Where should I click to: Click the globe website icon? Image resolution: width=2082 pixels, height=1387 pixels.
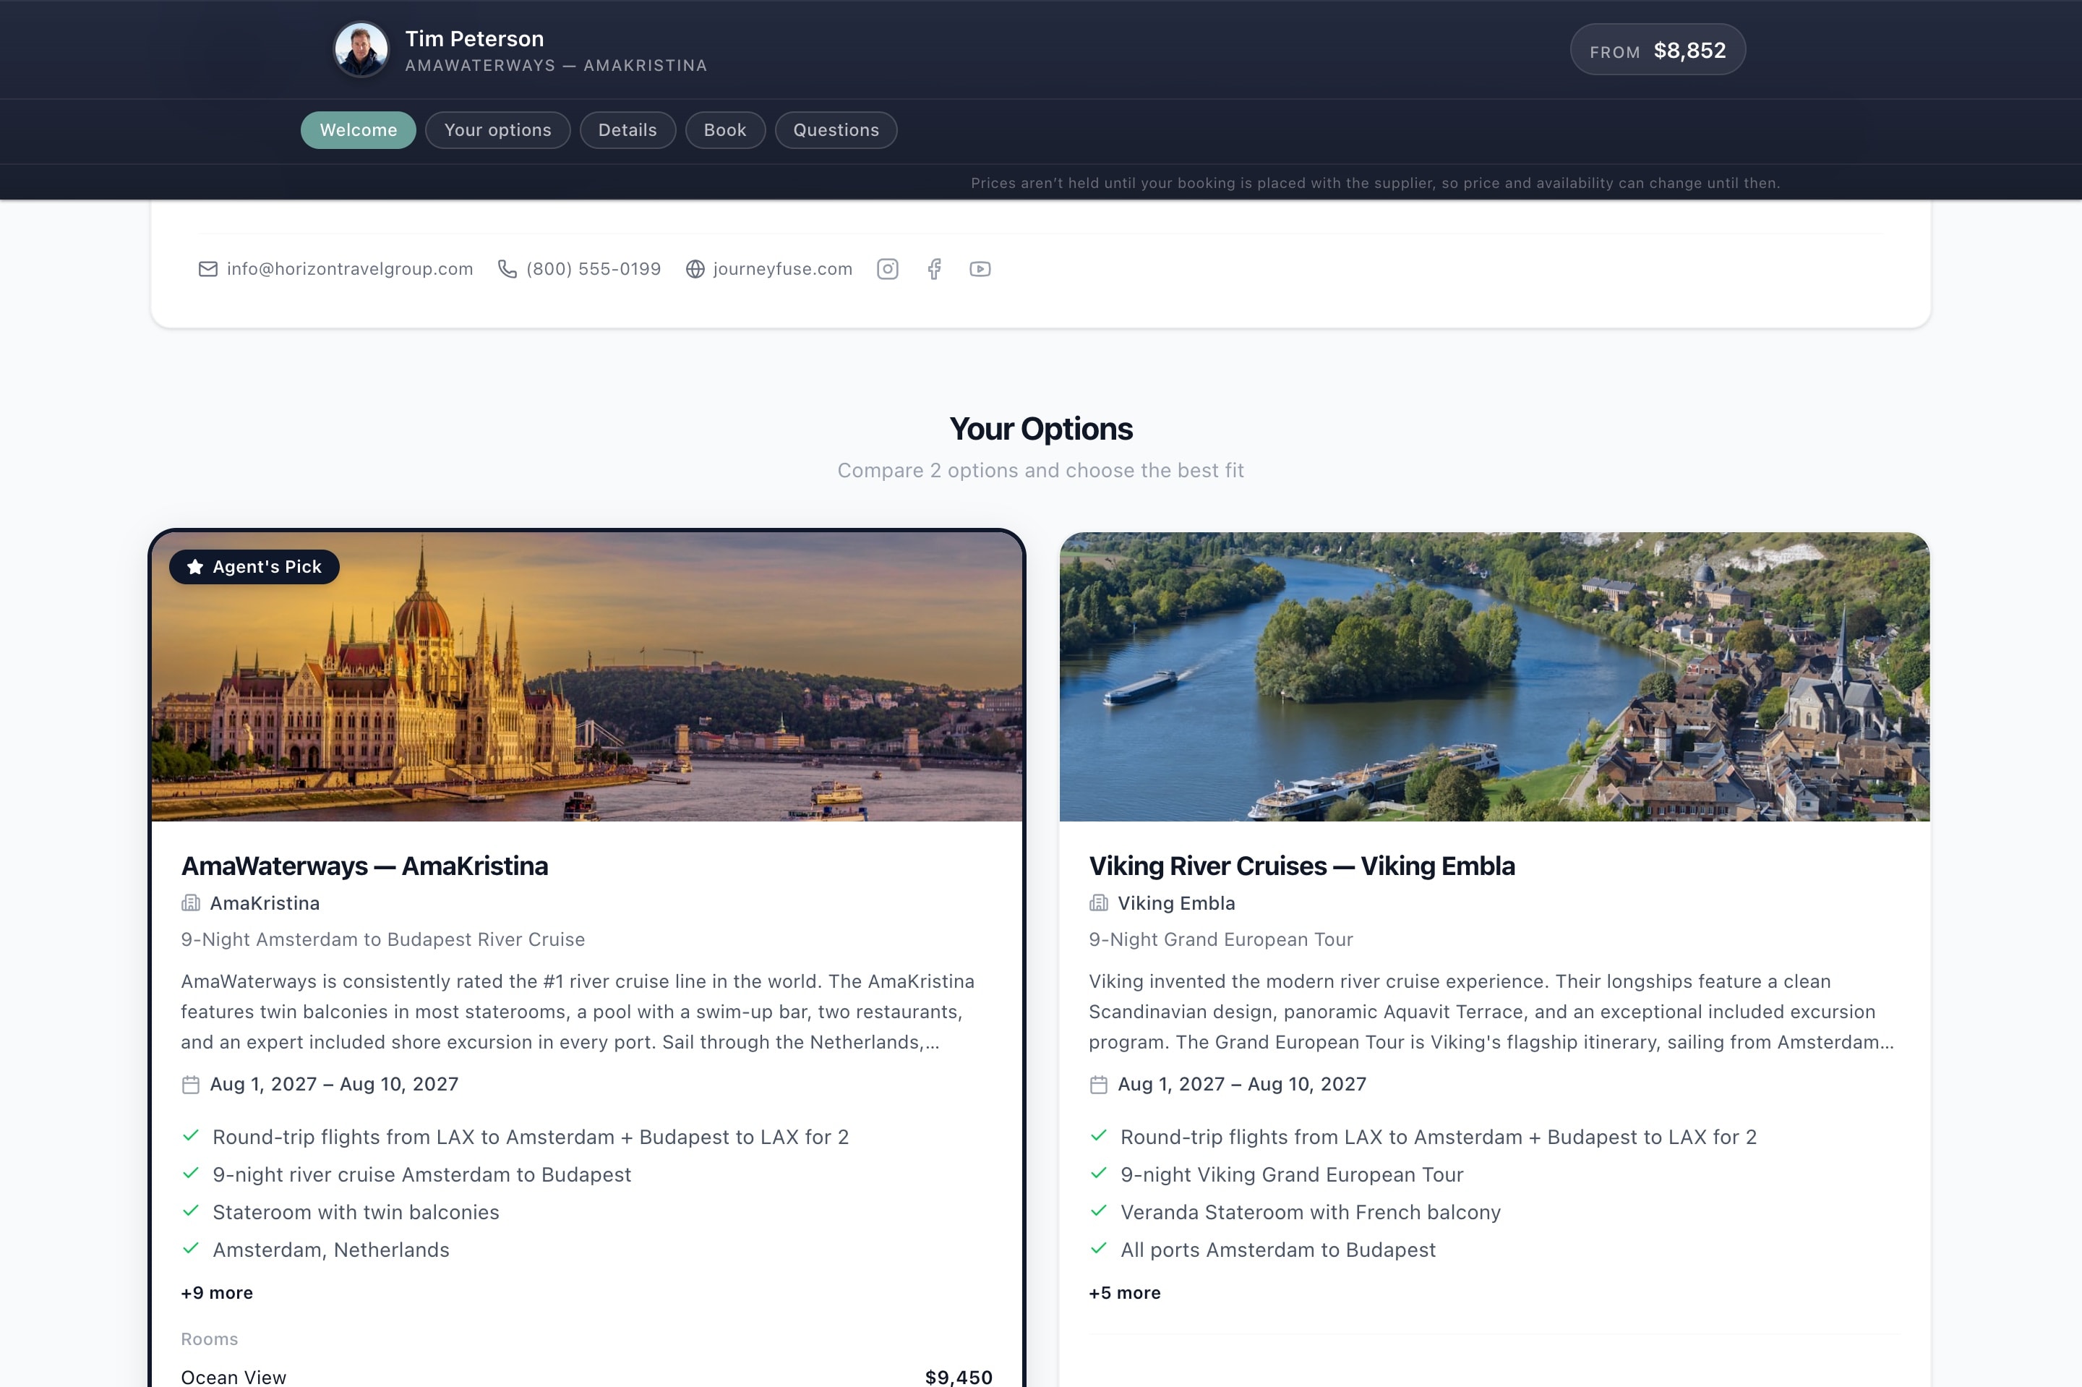coord(695,269)
